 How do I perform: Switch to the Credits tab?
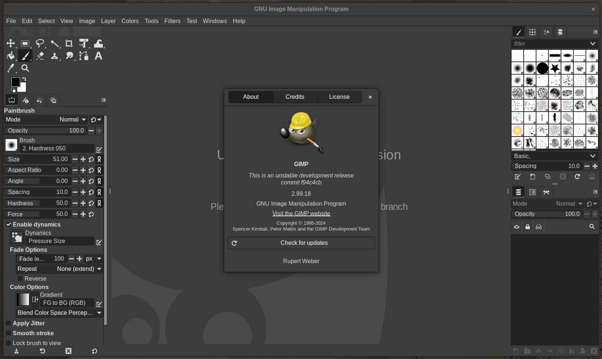point(295,97)
